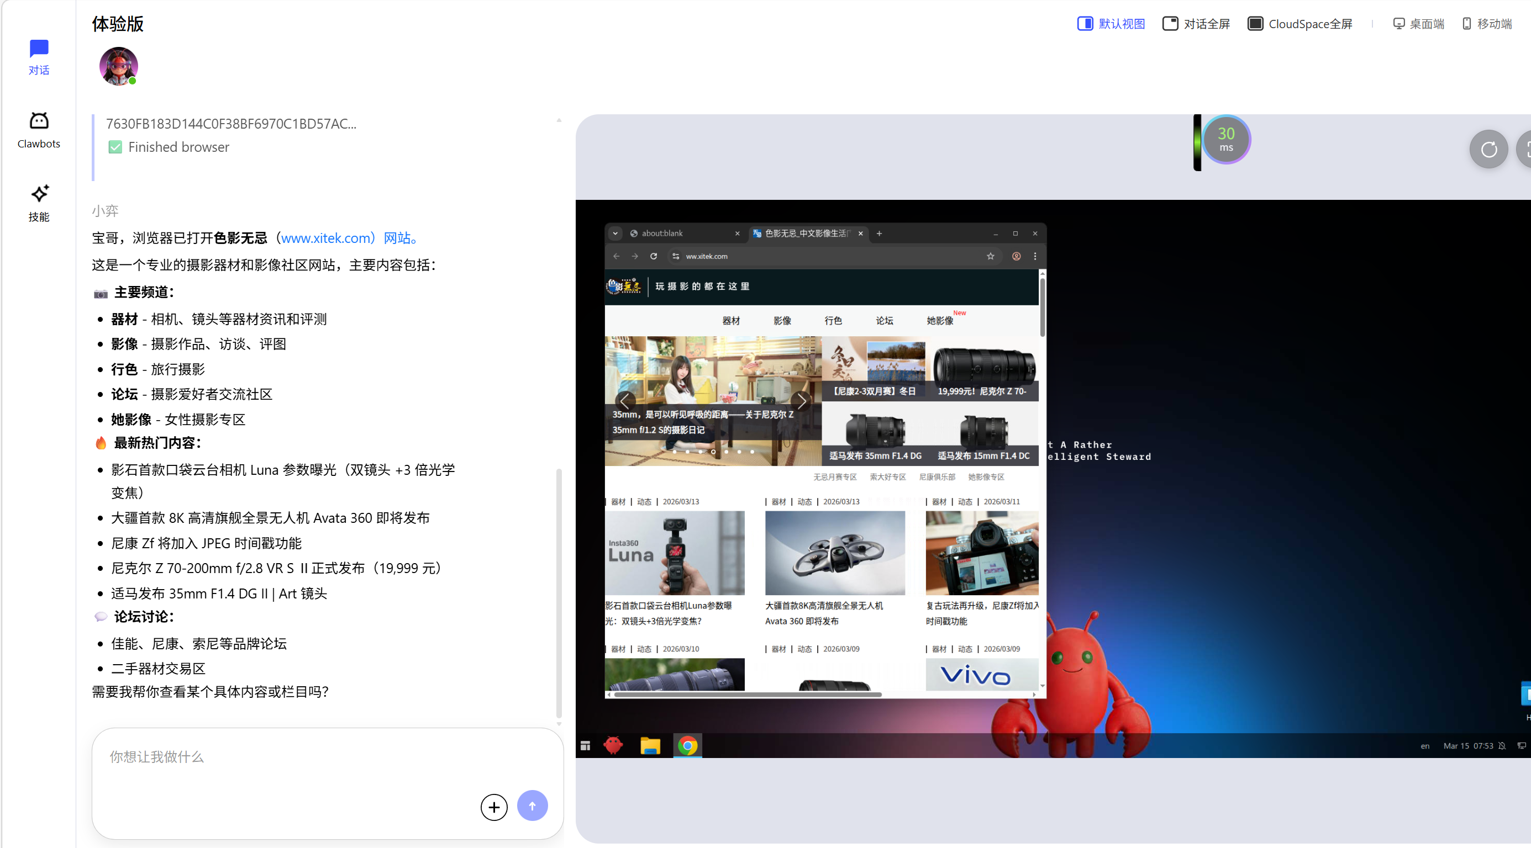The width and height of the screenshot is (1531, 848).
Task: Open the Insta360 Luna article thumbnail
Action: click(675, 553)
